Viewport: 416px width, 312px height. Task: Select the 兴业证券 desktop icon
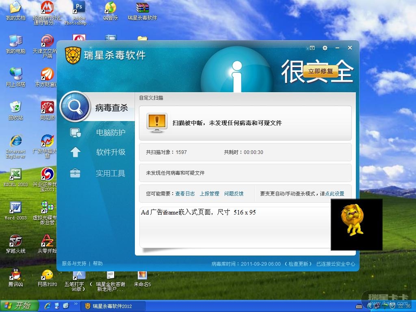click(47, 180)
